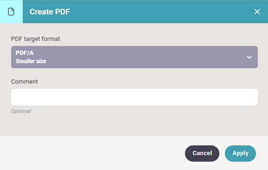Focus the empty white comment box
The width and height of the screenshot is (268, 170).
pos(134,97)
